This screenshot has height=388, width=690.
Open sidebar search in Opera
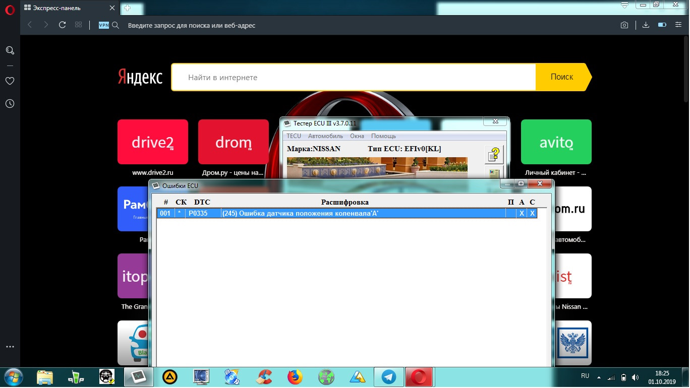[x=10, y=50]
